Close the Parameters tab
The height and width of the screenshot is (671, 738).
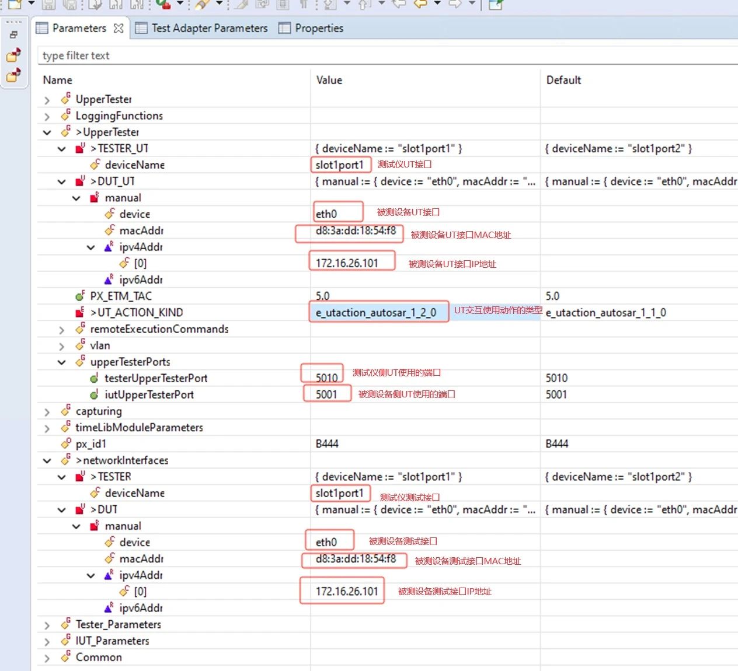[x=119, y=28]
